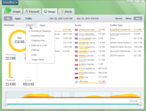Select External in the Options menu

(40, 50)
